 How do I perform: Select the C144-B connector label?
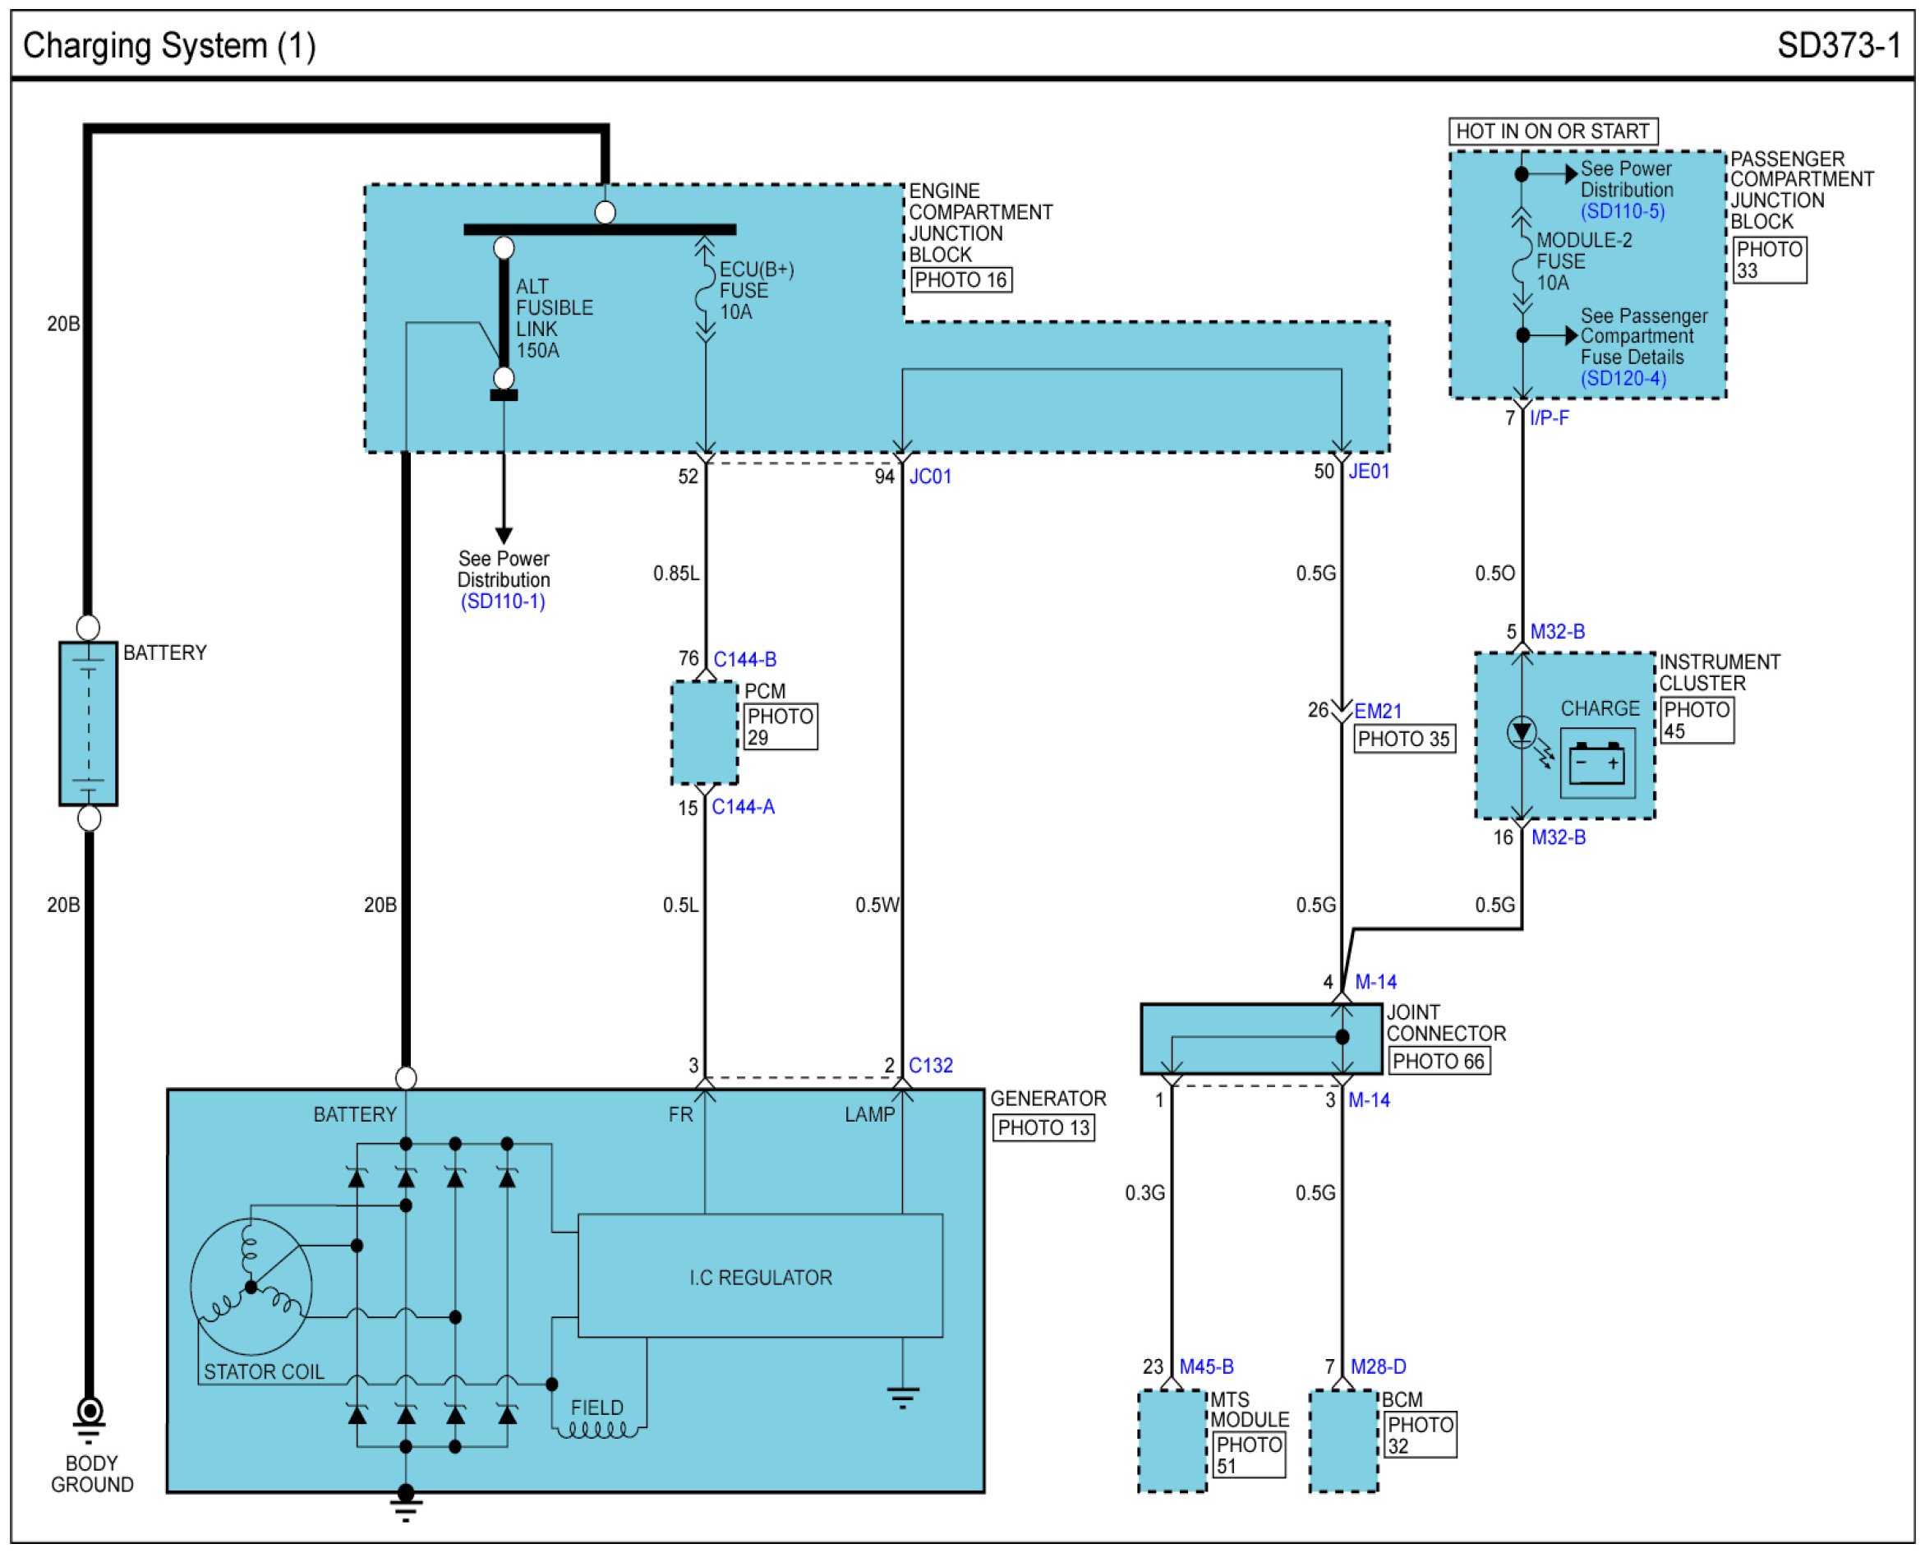[744, 659]
